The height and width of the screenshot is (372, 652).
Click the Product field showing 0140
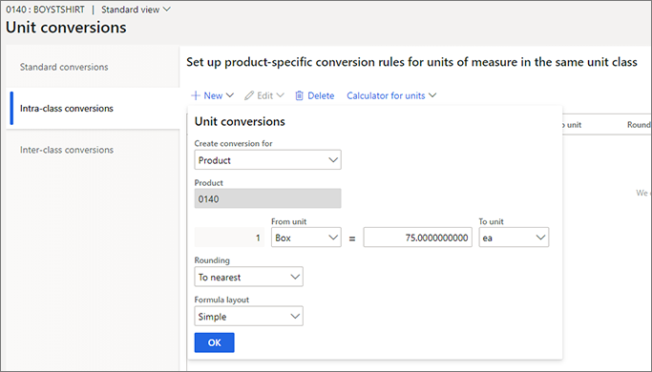(268, 198)
